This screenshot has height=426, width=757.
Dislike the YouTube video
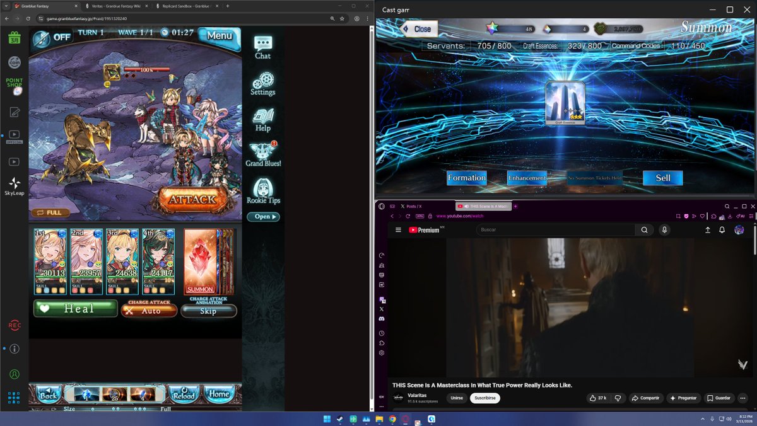click(618, 398)
